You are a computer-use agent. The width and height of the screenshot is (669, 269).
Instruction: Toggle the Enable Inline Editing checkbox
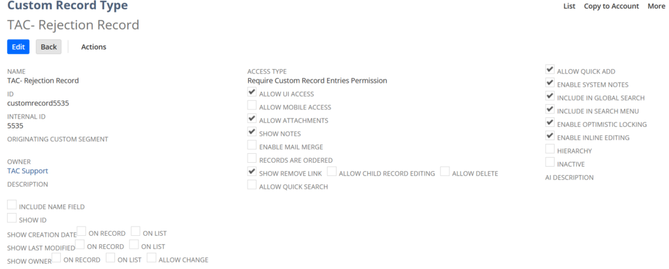coord(550,135)
